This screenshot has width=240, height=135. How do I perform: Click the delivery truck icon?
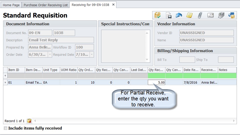click(x=231, y=15)
